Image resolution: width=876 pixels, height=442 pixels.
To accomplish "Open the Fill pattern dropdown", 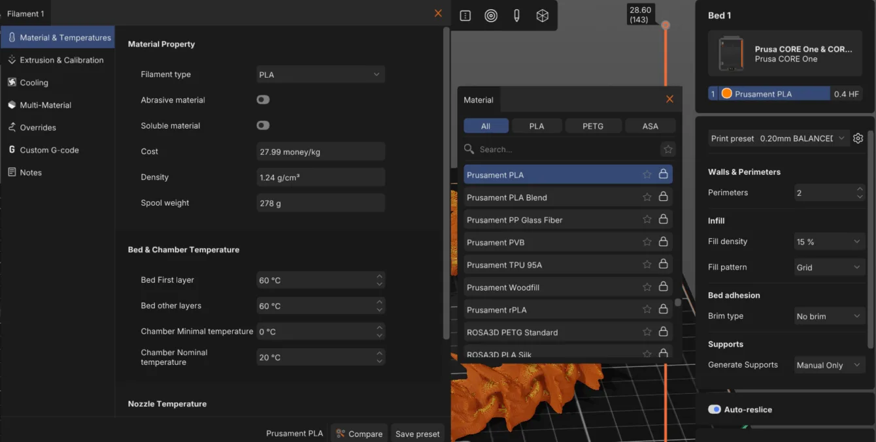I will tap(830, 268).
